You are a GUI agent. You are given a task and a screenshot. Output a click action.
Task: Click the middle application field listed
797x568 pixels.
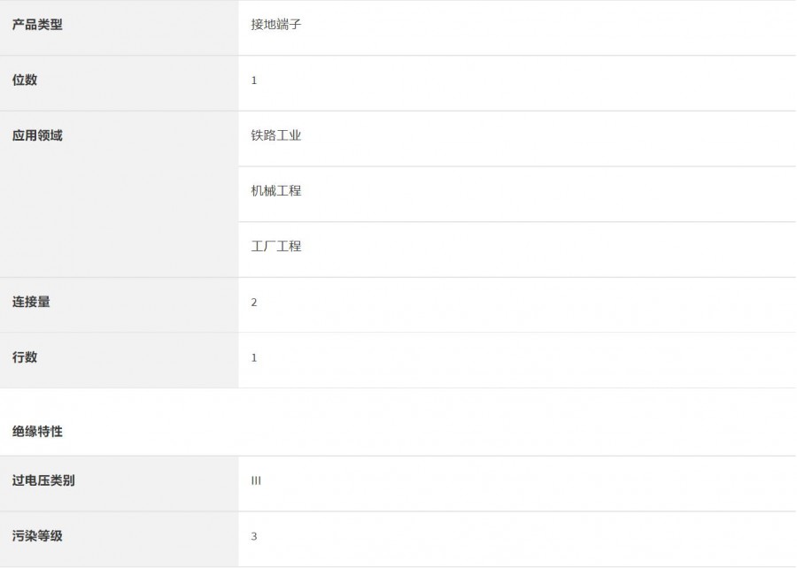click(x=276, y=190)
